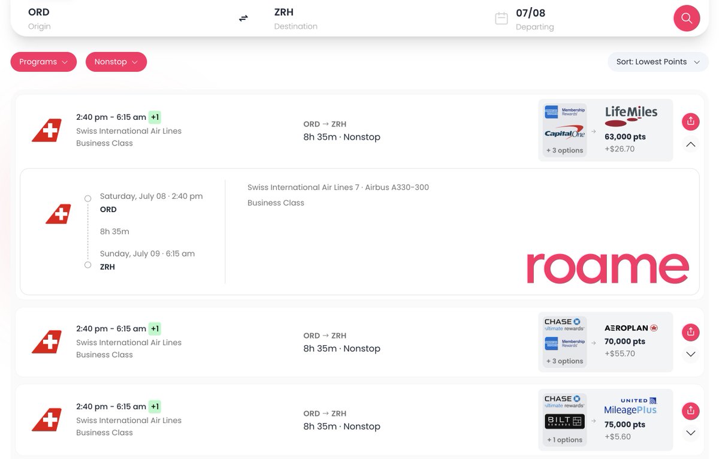This screenshot has width=719, height=459.
Task: Click 'Sunday, July 09 · 6:15 am'
Action: [147, 253]
